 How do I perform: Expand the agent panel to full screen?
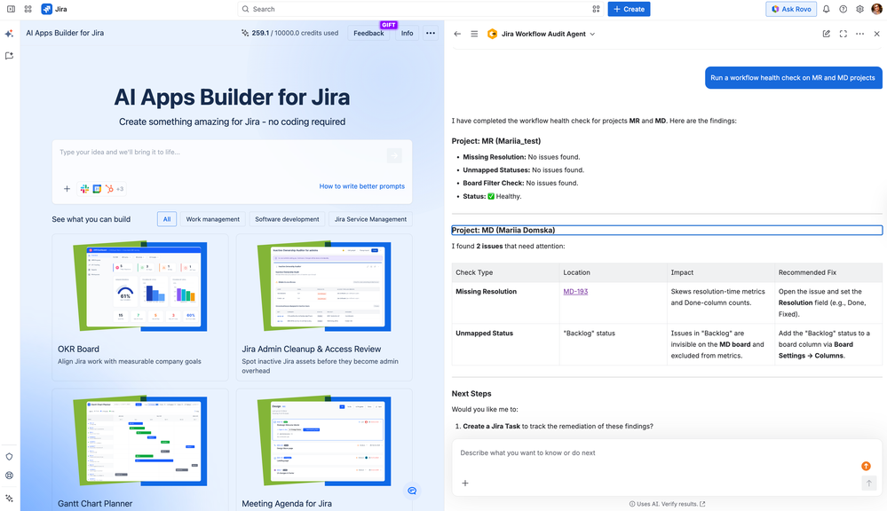(843, 34)
